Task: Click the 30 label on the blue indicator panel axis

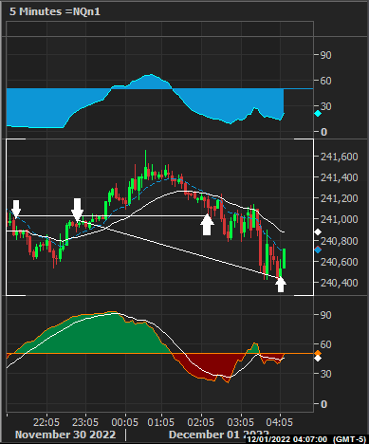Action: click(x=325, y=106)
